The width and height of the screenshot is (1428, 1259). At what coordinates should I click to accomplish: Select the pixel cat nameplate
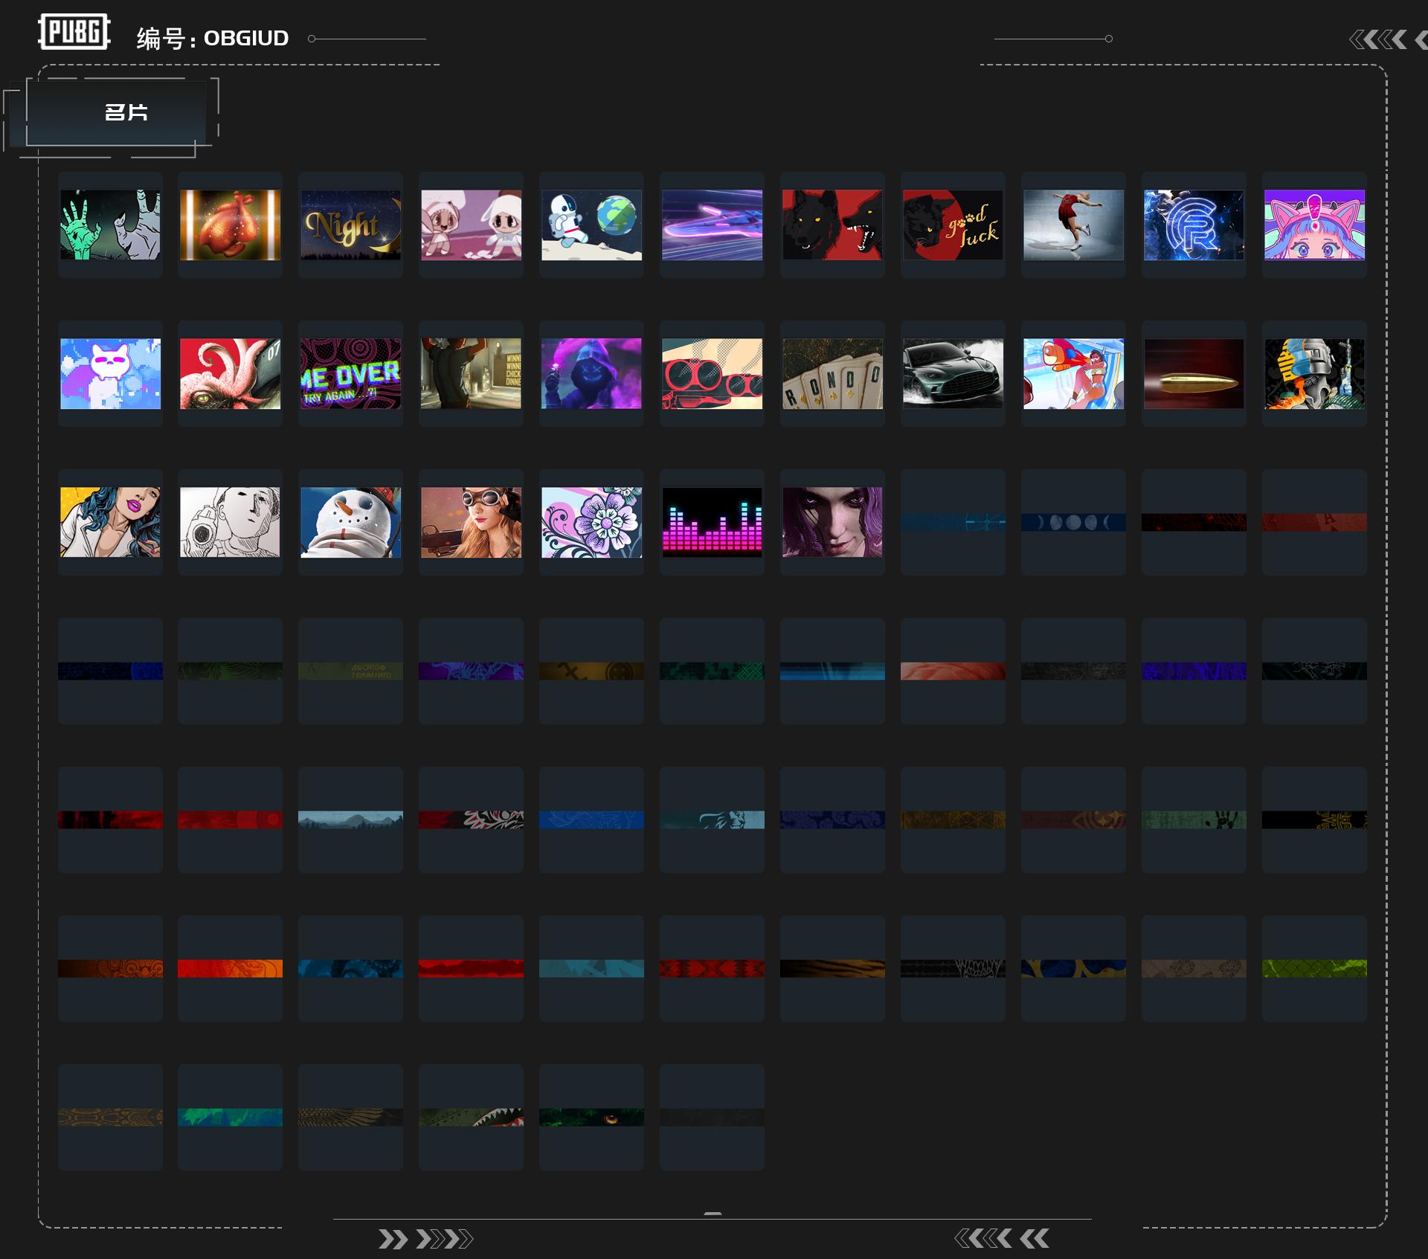tap(110, 373)
